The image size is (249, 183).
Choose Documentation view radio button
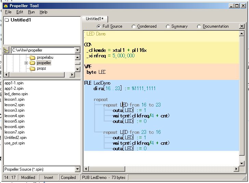(199, 26)
